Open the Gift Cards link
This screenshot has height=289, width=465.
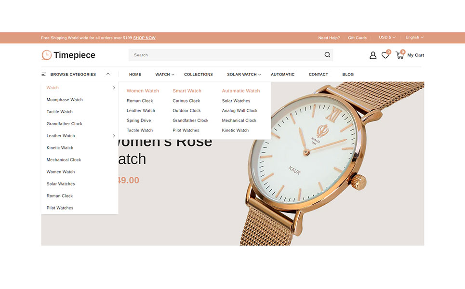tap(357, 38)
